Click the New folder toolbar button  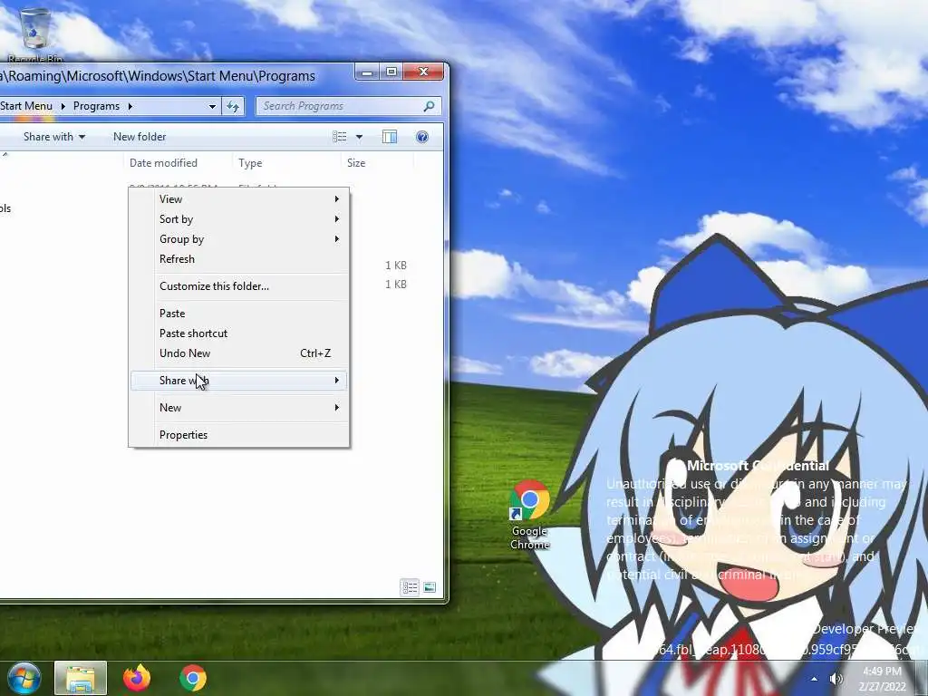click(140, 137)
